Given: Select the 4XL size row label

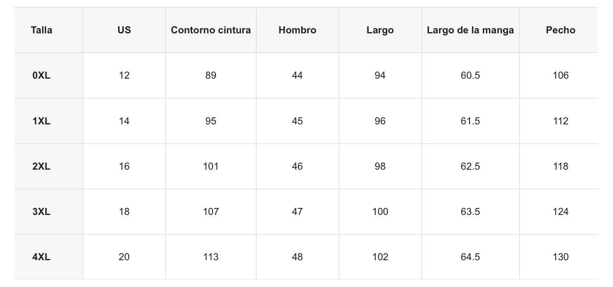Looking at the screenshot, I should tap(42, 257).
